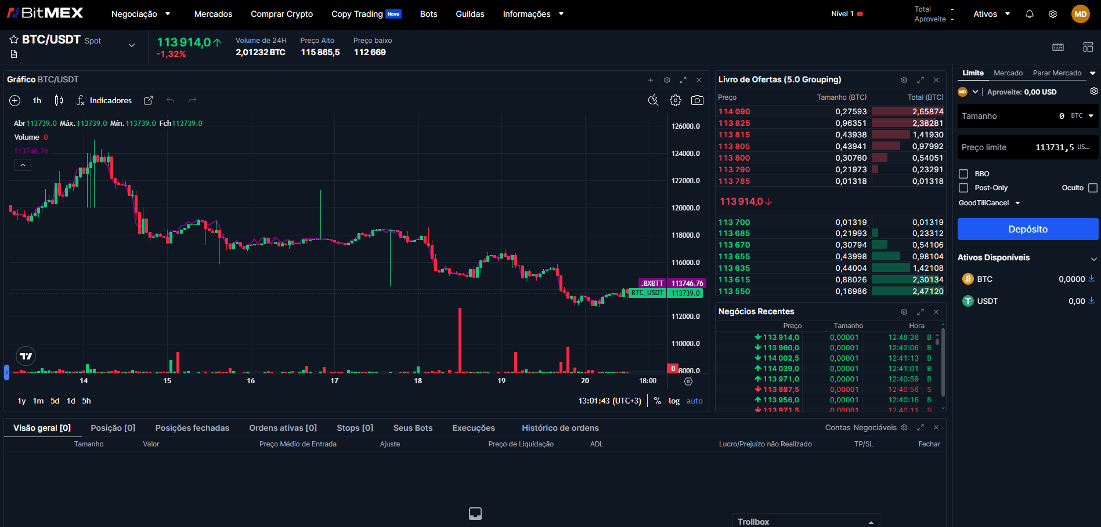
Task: Deposit USDT using download arrow icon
Action: click(1091, 300)
